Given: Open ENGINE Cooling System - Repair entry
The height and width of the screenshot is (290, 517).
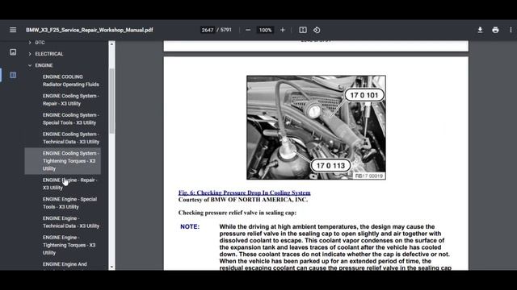Looking at the screenshot, I should point(70,100).
